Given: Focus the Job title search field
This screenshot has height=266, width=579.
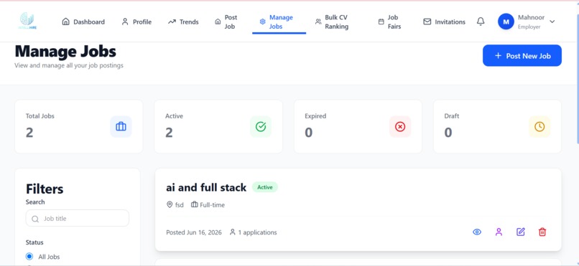Looking at the screenshot, I should 78,219.
